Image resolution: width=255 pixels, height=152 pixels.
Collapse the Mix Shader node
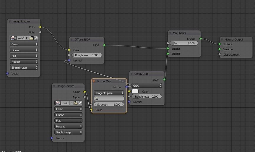(170, 33)
